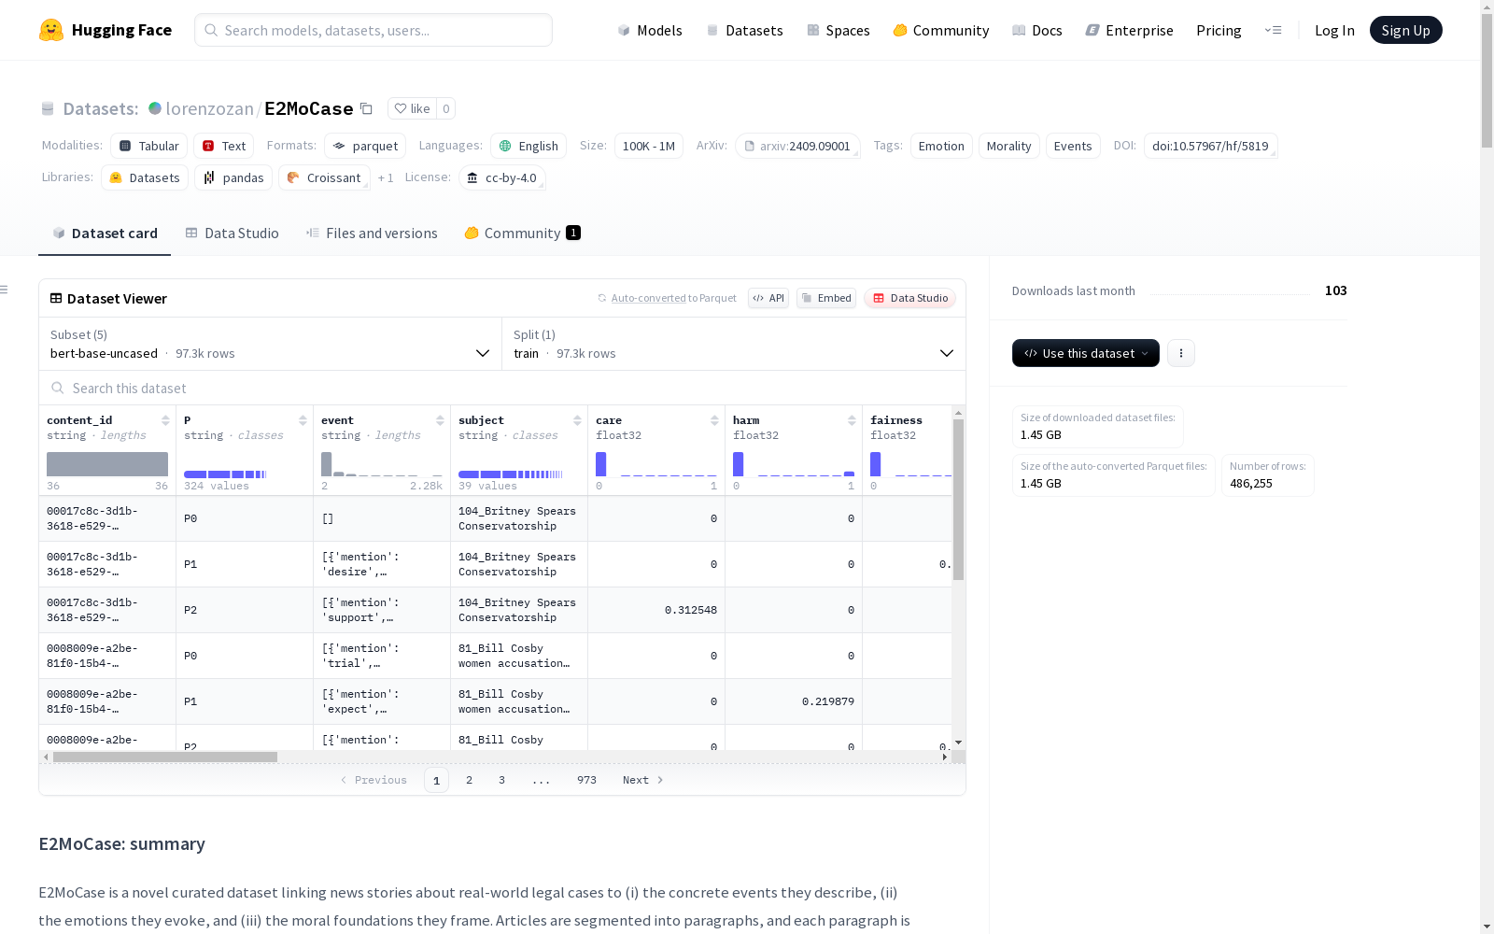Click the English language tag
This screenshot has width=1494, height=934.
[529, 146]
